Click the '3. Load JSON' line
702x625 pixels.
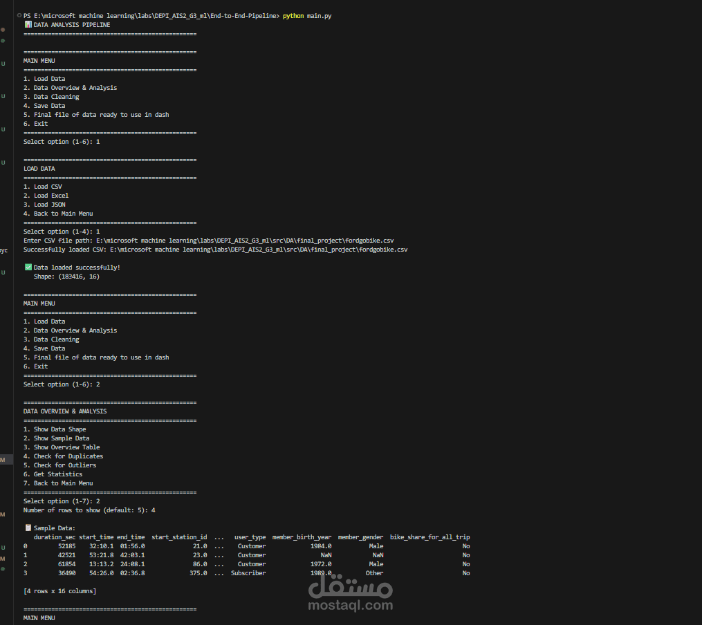pos(44,205)
